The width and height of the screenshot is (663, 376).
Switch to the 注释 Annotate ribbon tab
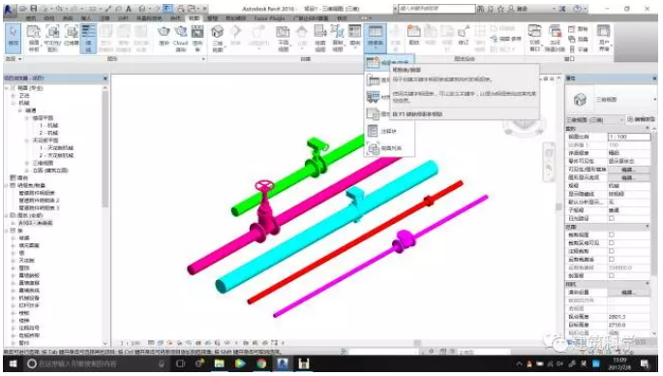click(x=105, y=18)
